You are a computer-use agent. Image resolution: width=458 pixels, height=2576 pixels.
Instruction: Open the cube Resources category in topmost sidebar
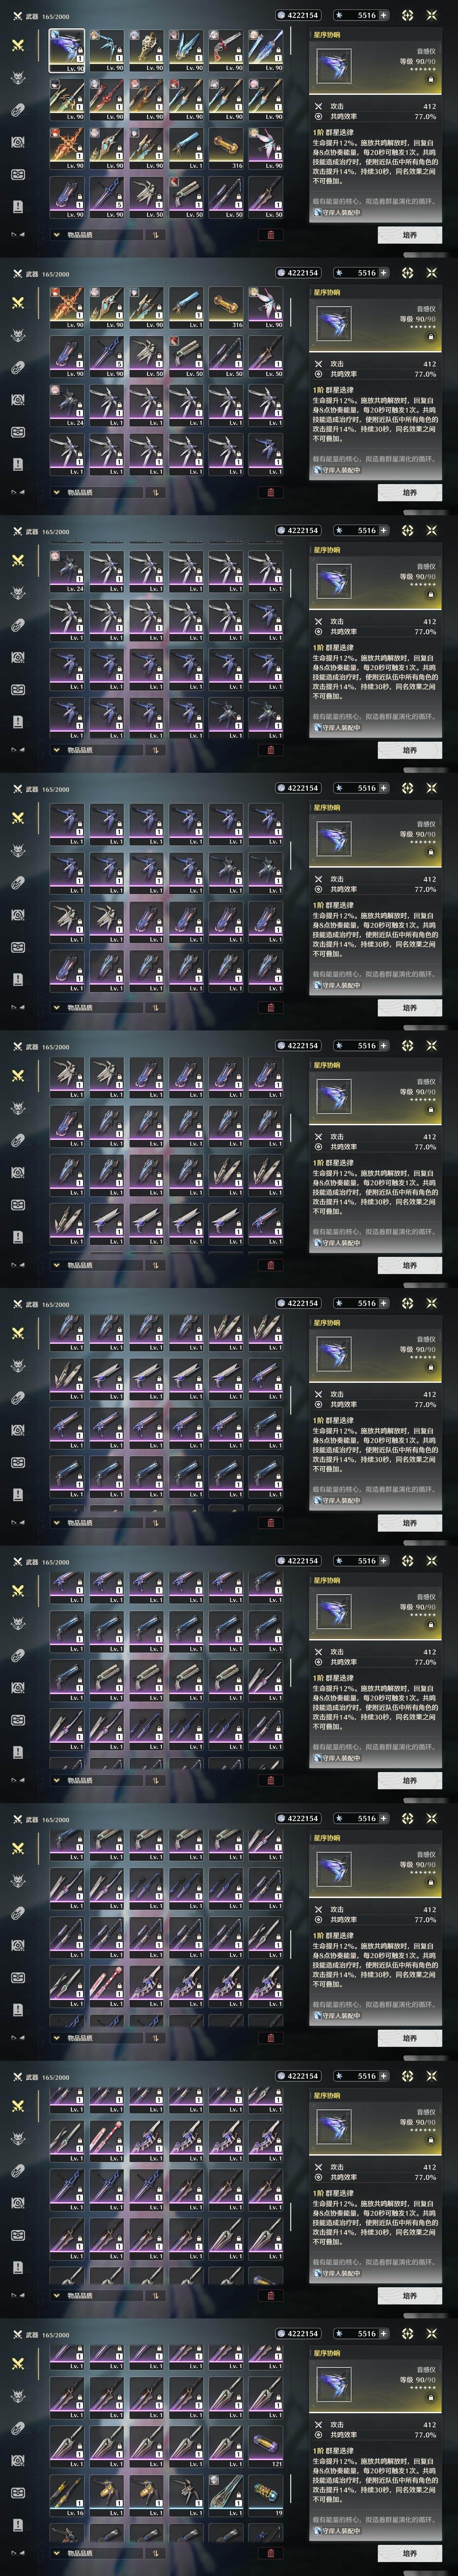point(18,174)
